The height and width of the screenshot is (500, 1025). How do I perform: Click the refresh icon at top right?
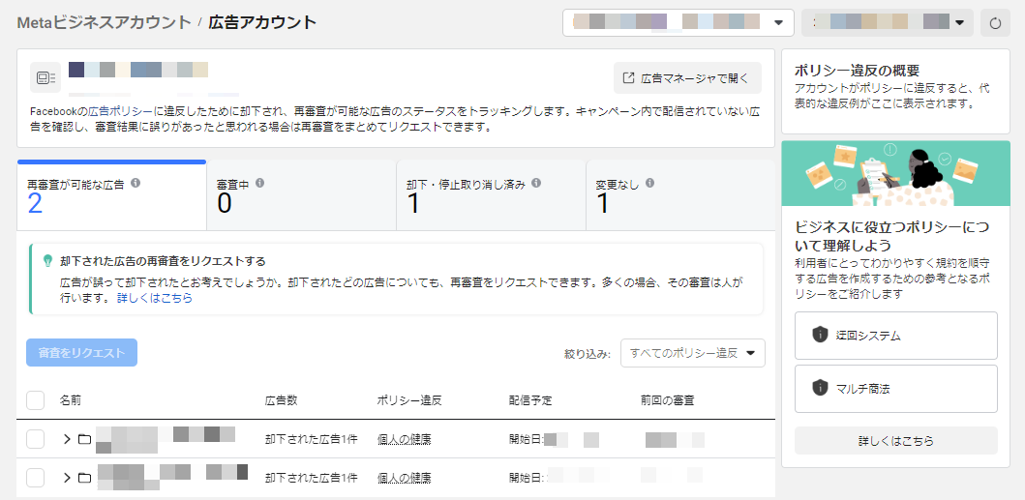point(995,22)
